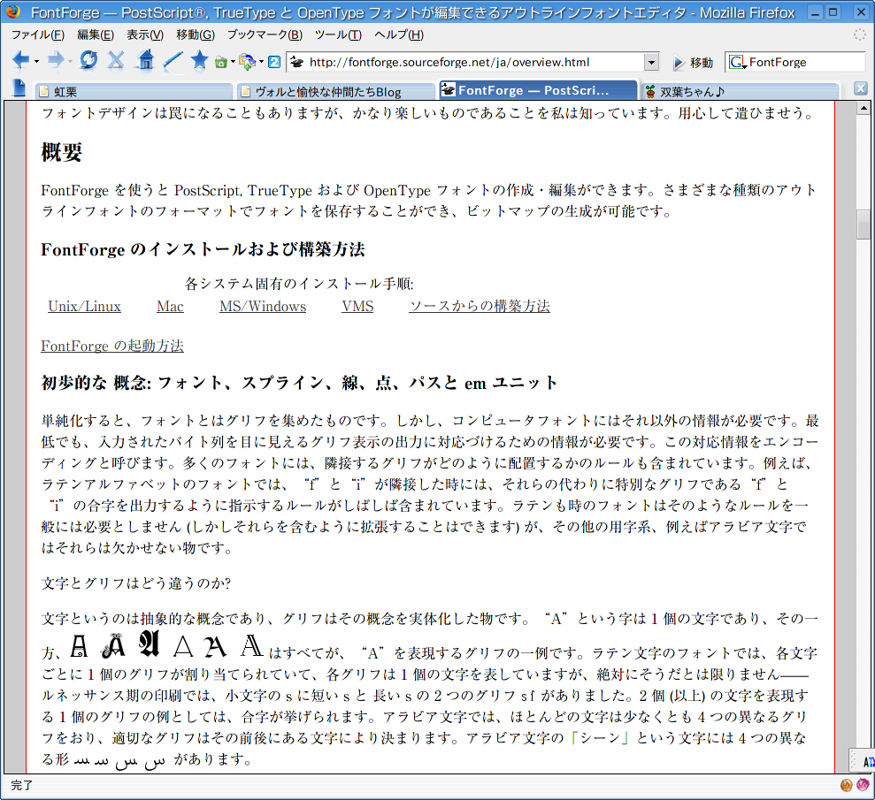Click the blackletter A glyph image

(x=150, y=644)
